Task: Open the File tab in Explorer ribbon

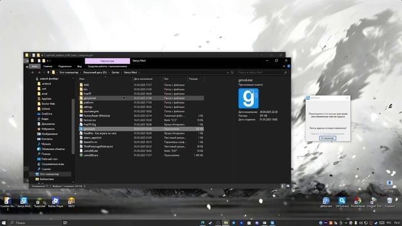Action: pos(35,67)
